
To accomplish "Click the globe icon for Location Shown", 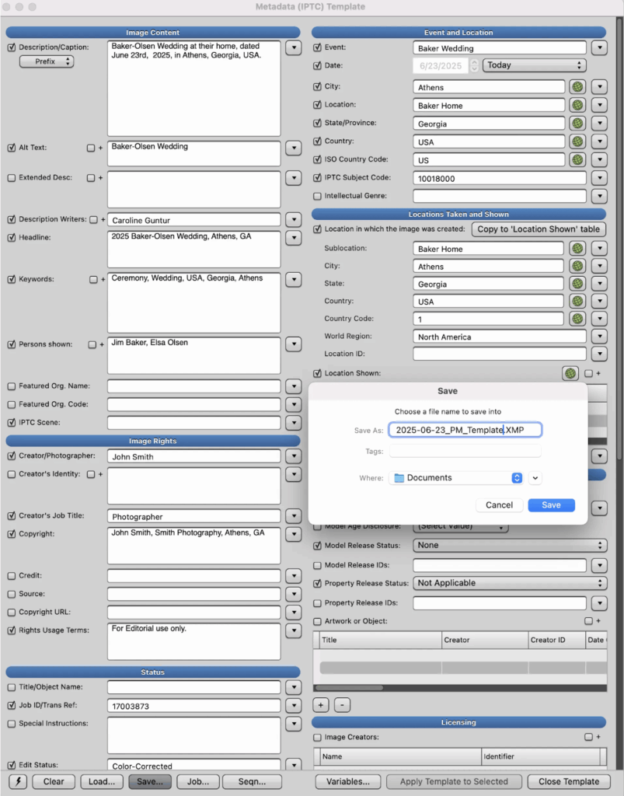I will click(570, 373).
